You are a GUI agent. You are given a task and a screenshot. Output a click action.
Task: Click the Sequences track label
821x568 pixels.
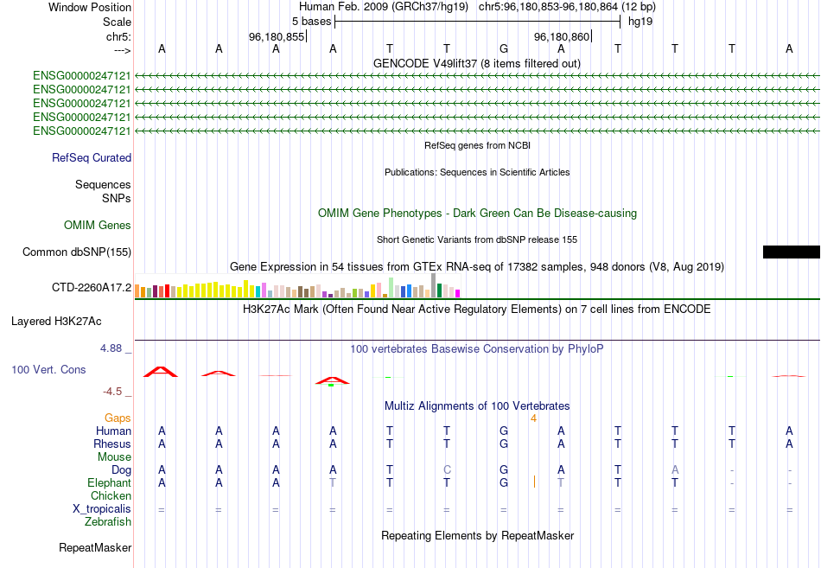click(103, 184)
